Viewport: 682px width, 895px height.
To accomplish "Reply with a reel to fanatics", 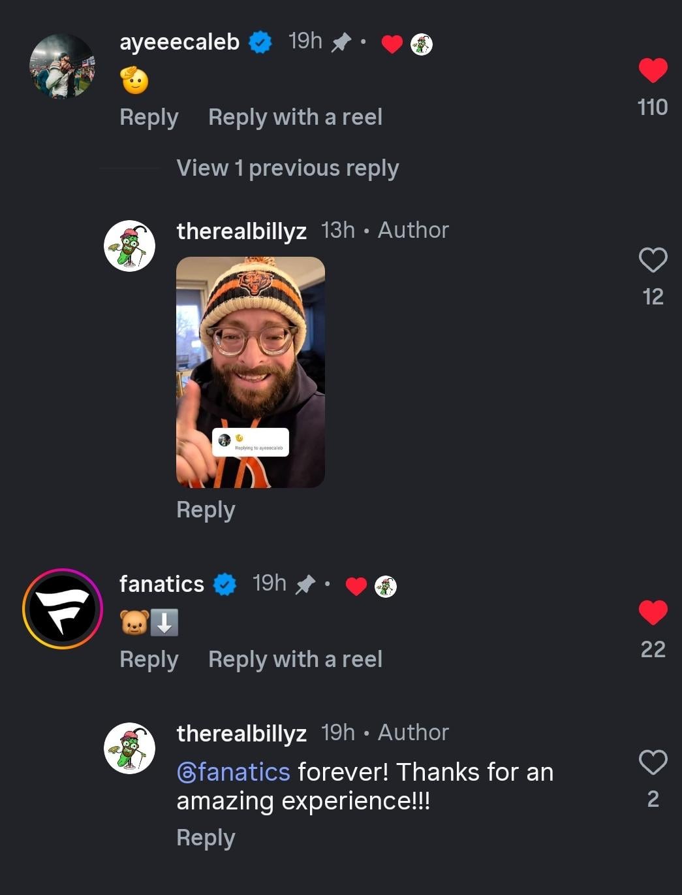I will coord(295,660).
